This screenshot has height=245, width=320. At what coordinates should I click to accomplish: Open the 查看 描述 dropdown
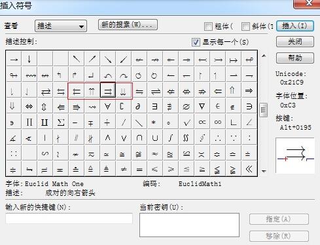pyautogui.click(x=61, y=26)
